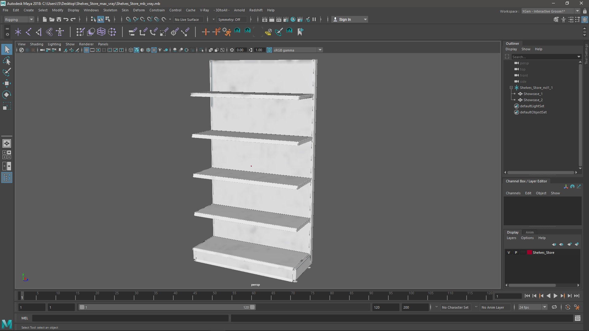Open the V-Ray menu
The image size is (589, 331).
coord(204,10)
